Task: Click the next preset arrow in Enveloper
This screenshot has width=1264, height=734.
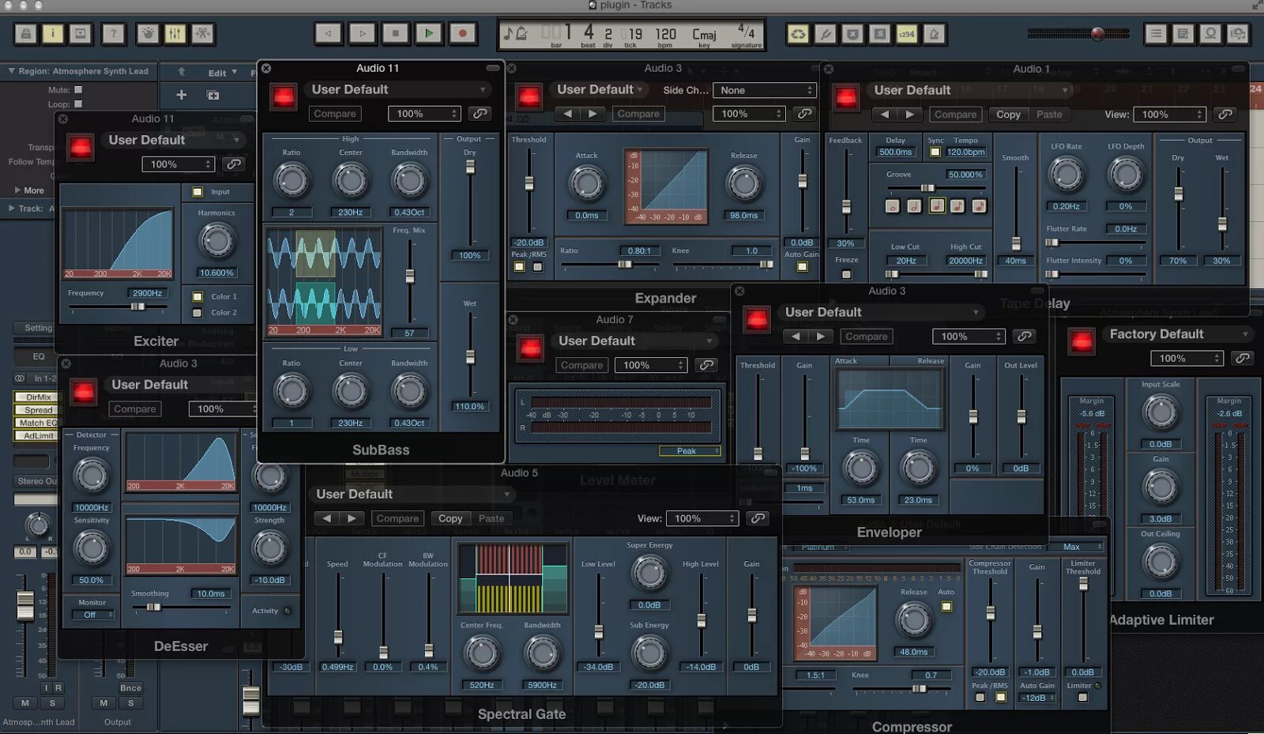Action: tap(821, 337)
